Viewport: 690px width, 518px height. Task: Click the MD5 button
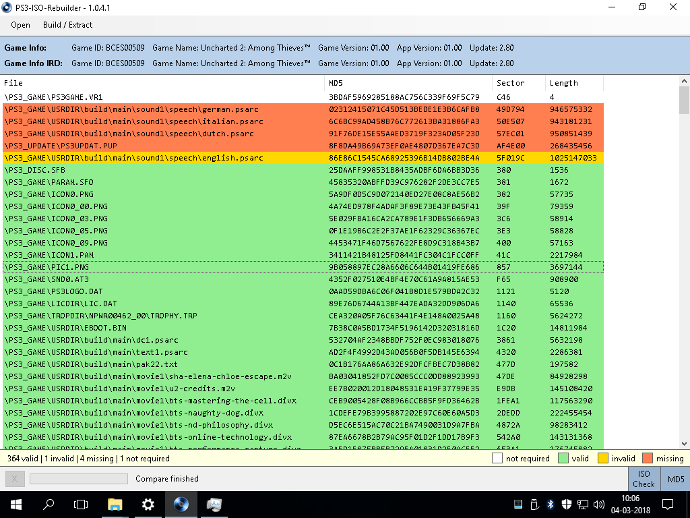675,479
